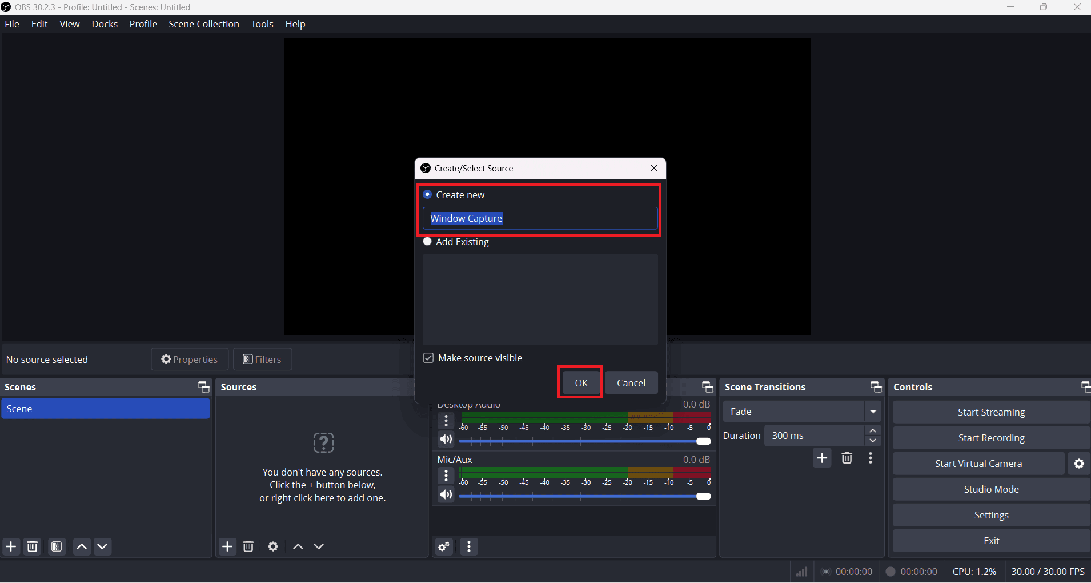Add a scene transition with plus icon
The height and width of the screenshot is (583, 1091).
pos(822,458)
